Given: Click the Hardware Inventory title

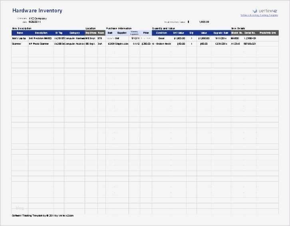Looking at the screenshot, I should [x=38, y=10].
